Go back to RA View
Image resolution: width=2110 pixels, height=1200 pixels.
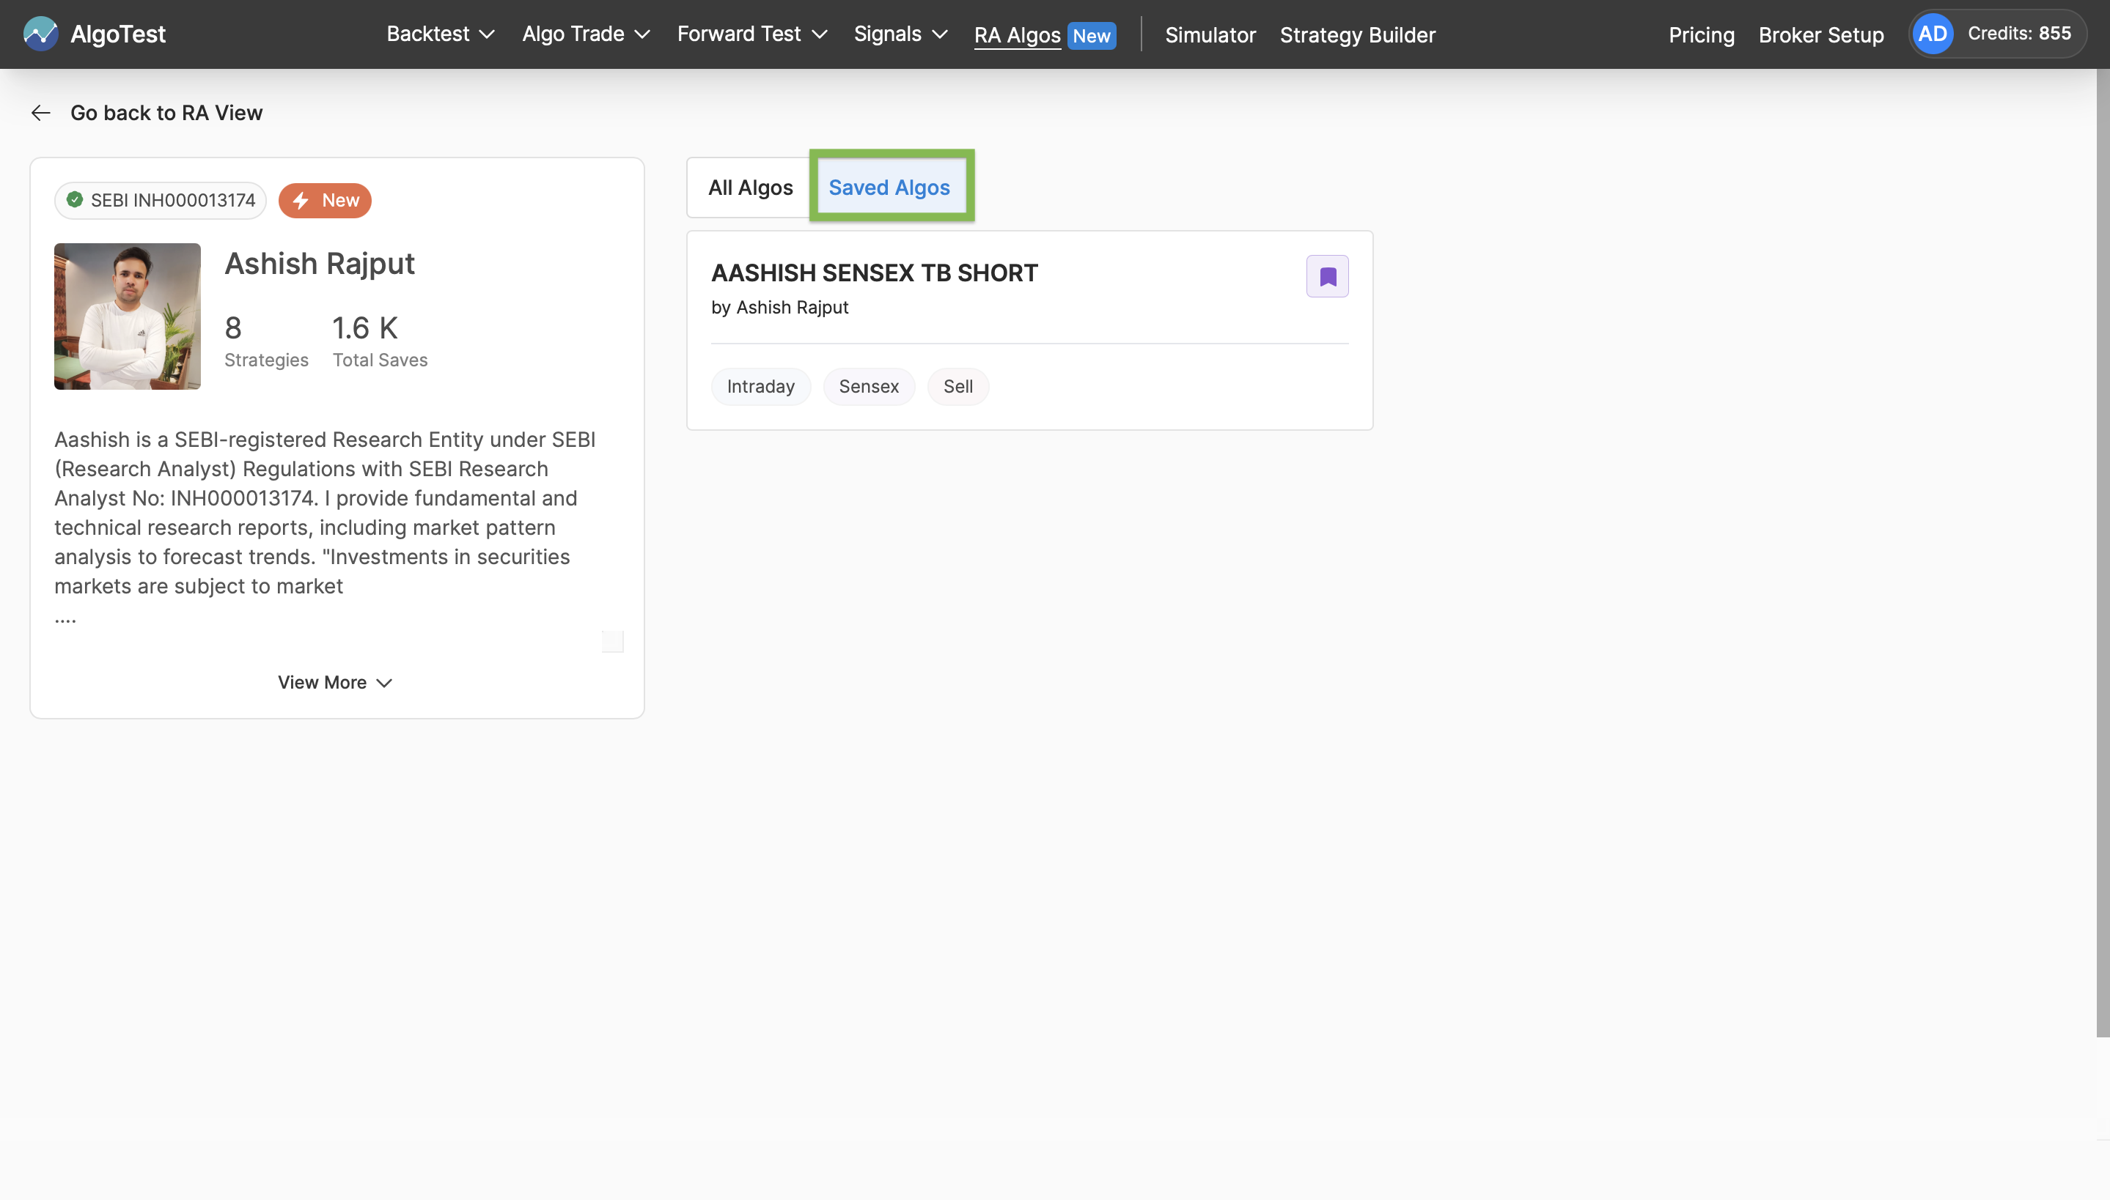point(166,113)
